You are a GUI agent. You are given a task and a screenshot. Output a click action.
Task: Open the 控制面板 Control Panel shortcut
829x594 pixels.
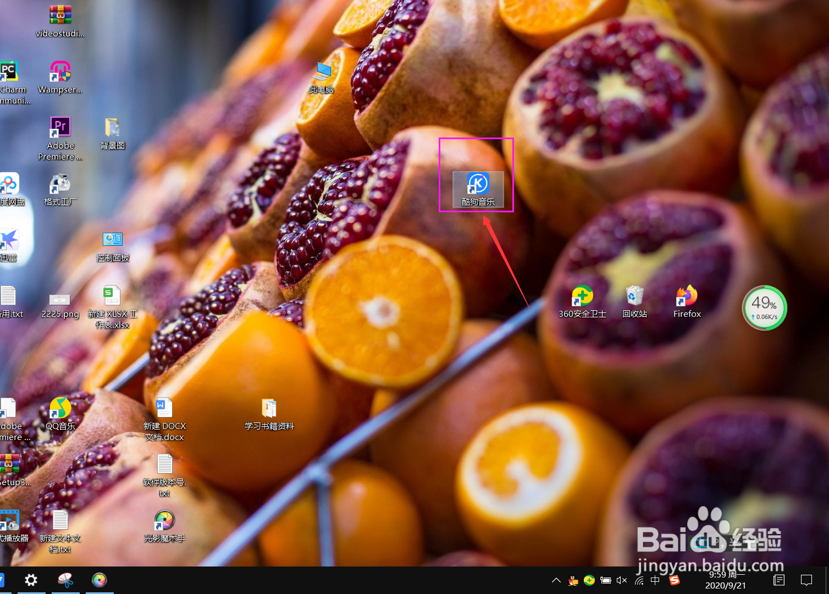(112, 239)
